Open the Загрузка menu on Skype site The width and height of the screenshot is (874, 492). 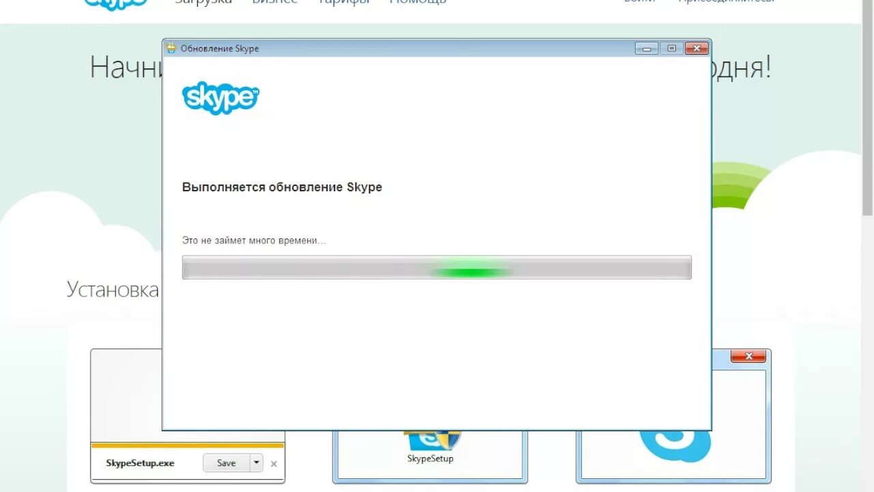(203, 2)
